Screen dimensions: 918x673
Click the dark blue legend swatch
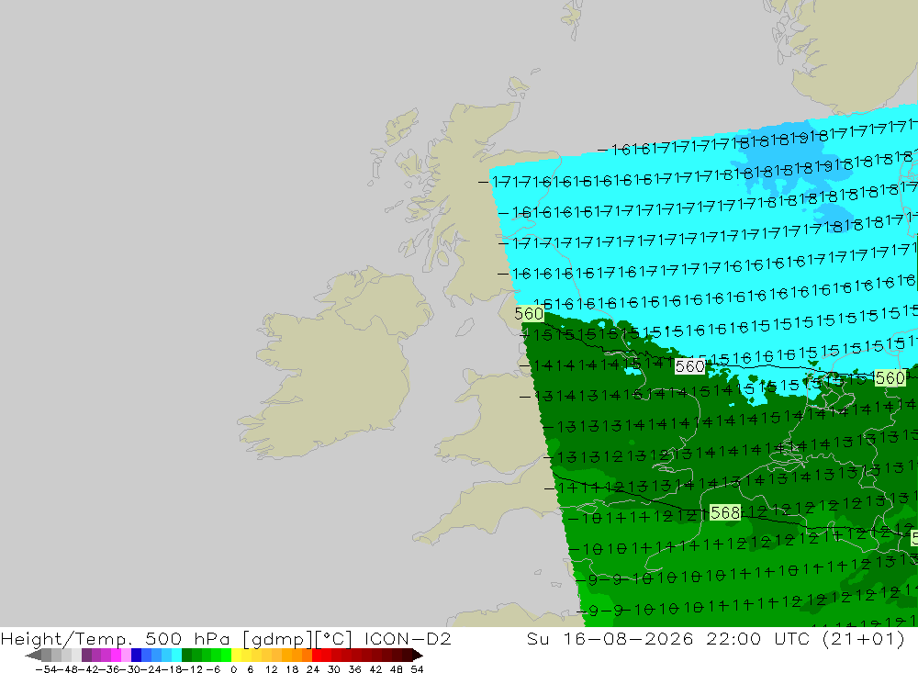tap(136, 656)
